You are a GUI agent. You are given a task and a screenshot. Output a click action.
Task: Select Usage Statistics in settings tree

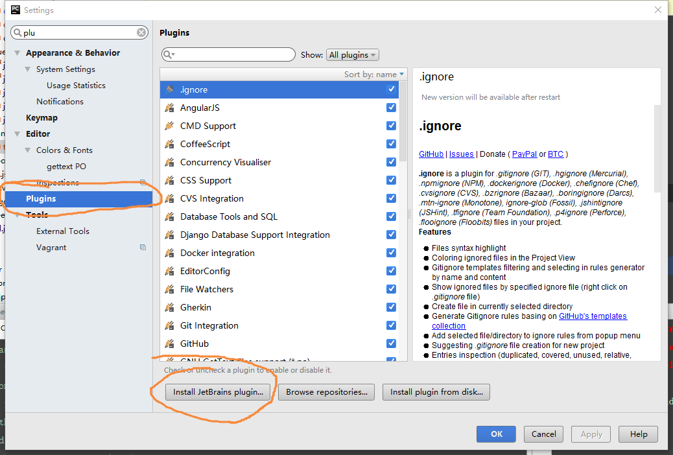(x=76, y=86)
